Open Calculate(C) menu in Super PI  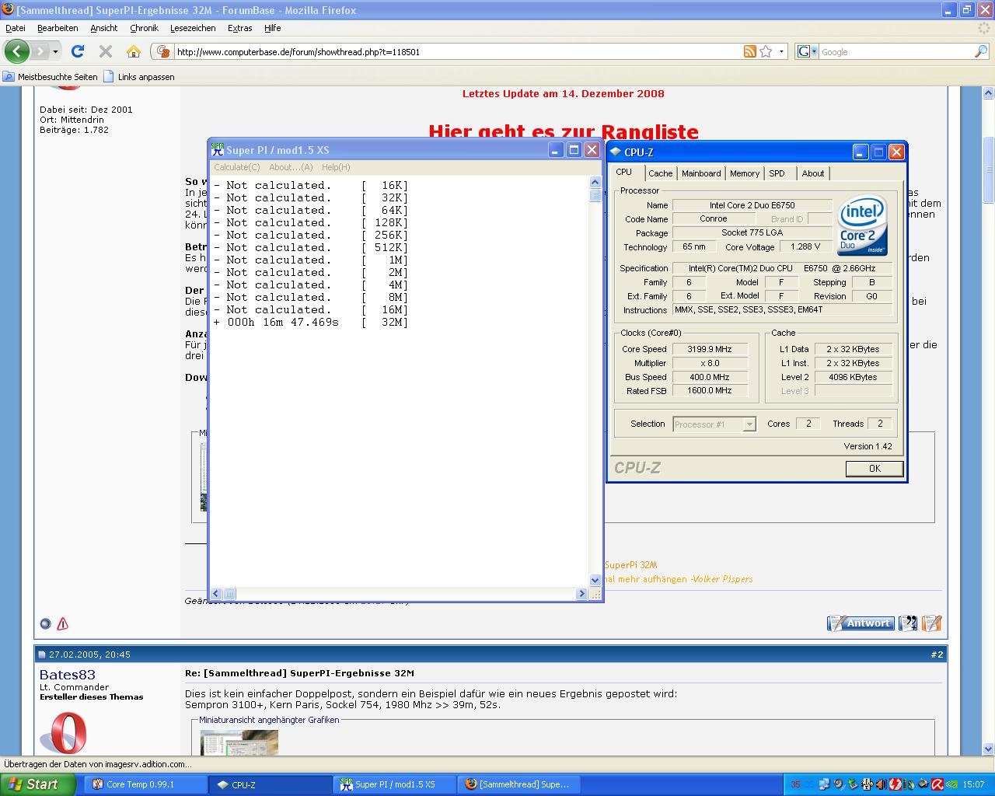(x=237, y=167)
